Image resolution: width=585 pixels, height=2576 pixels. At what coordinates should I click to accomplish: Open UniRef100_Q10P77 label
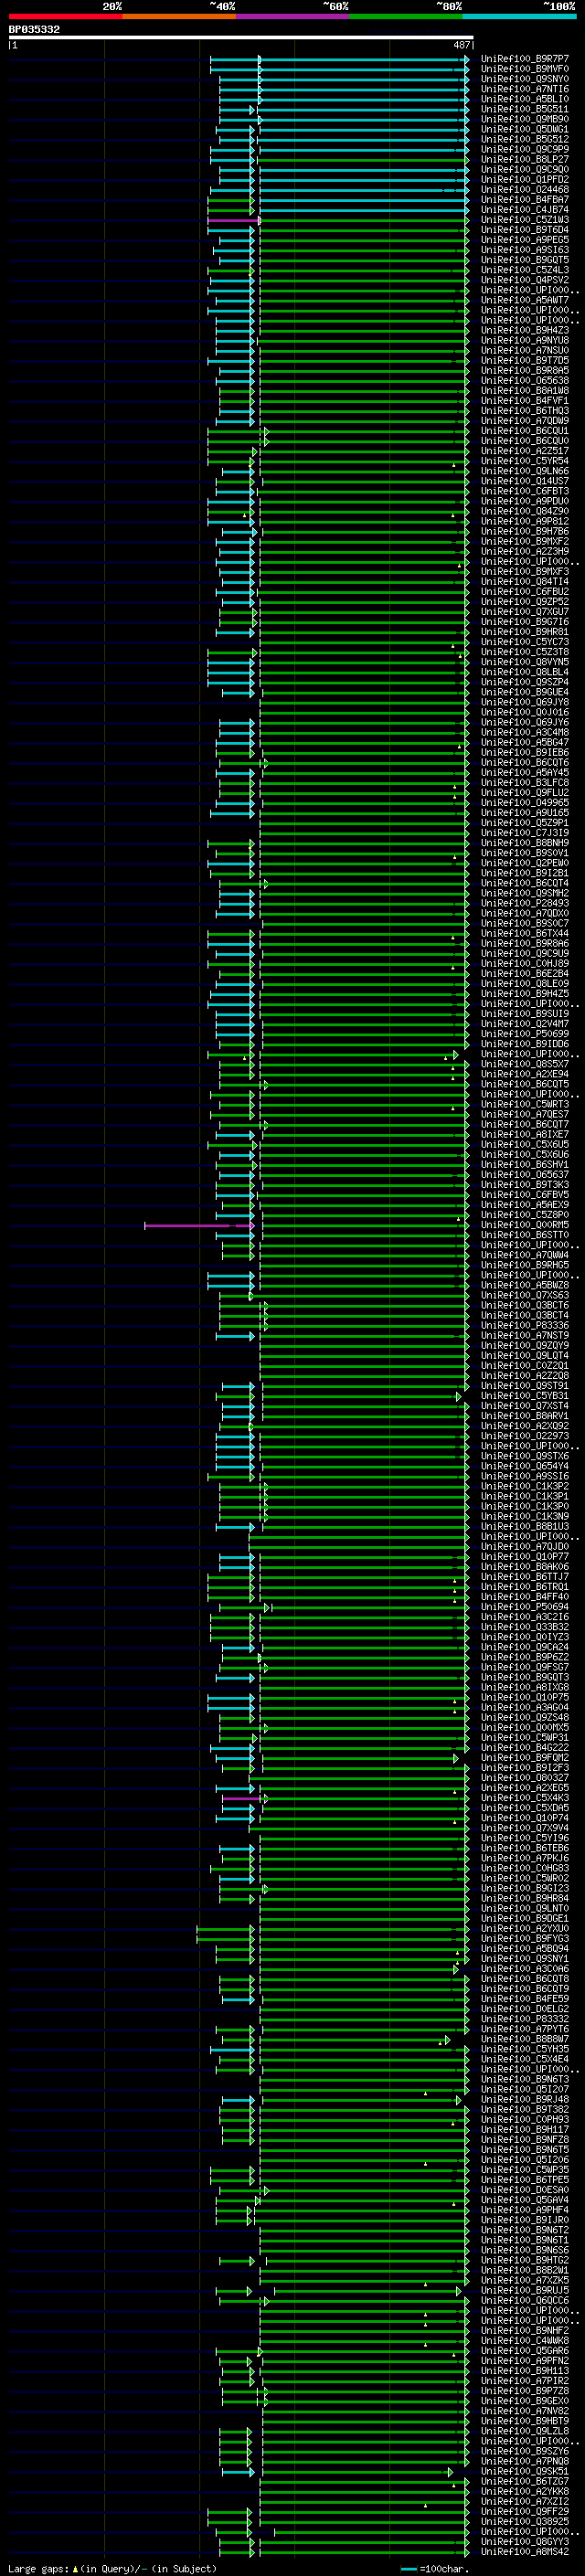(525, 1557)
